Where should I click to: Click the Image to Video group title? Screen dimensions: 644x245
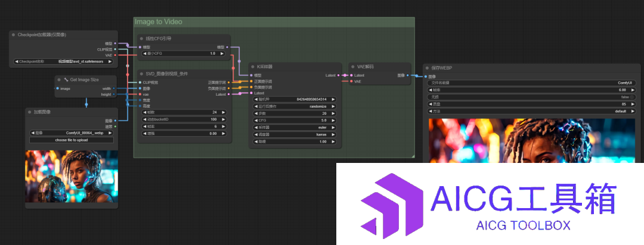click(159, 22)
